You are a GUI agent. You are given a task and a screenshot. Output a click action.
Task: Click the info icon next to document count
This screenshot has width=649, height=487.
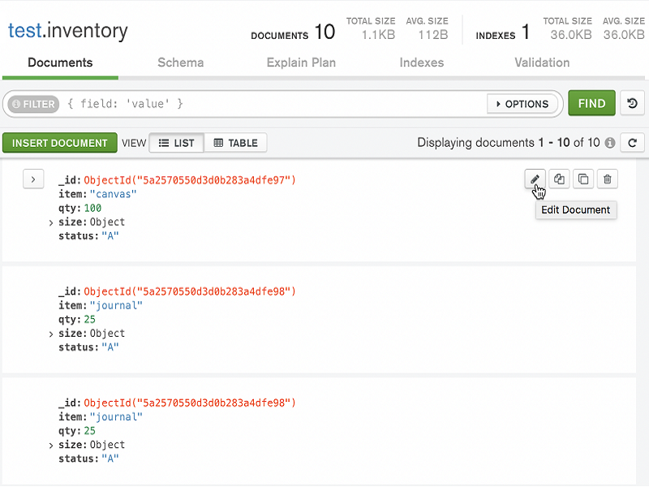click(610, 143)
